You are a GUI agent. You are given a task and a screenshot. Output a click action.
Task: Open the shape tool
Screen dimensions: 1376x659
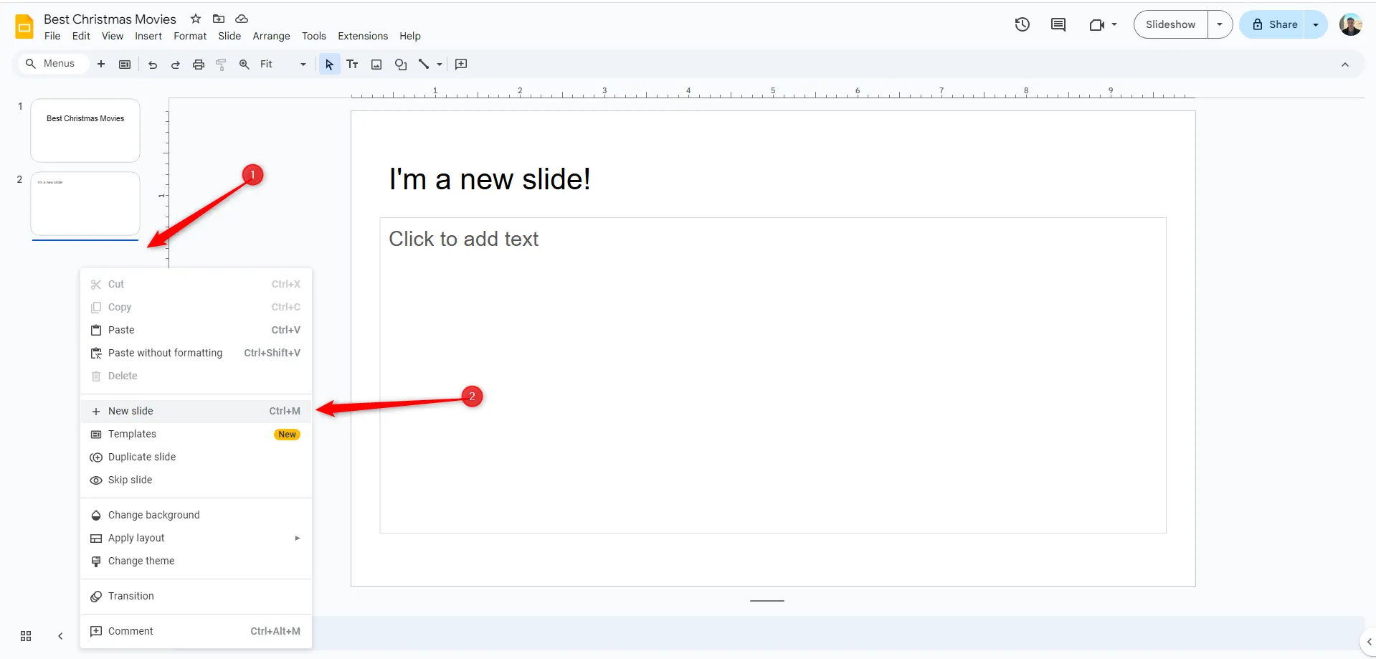(x=401, y=65)
